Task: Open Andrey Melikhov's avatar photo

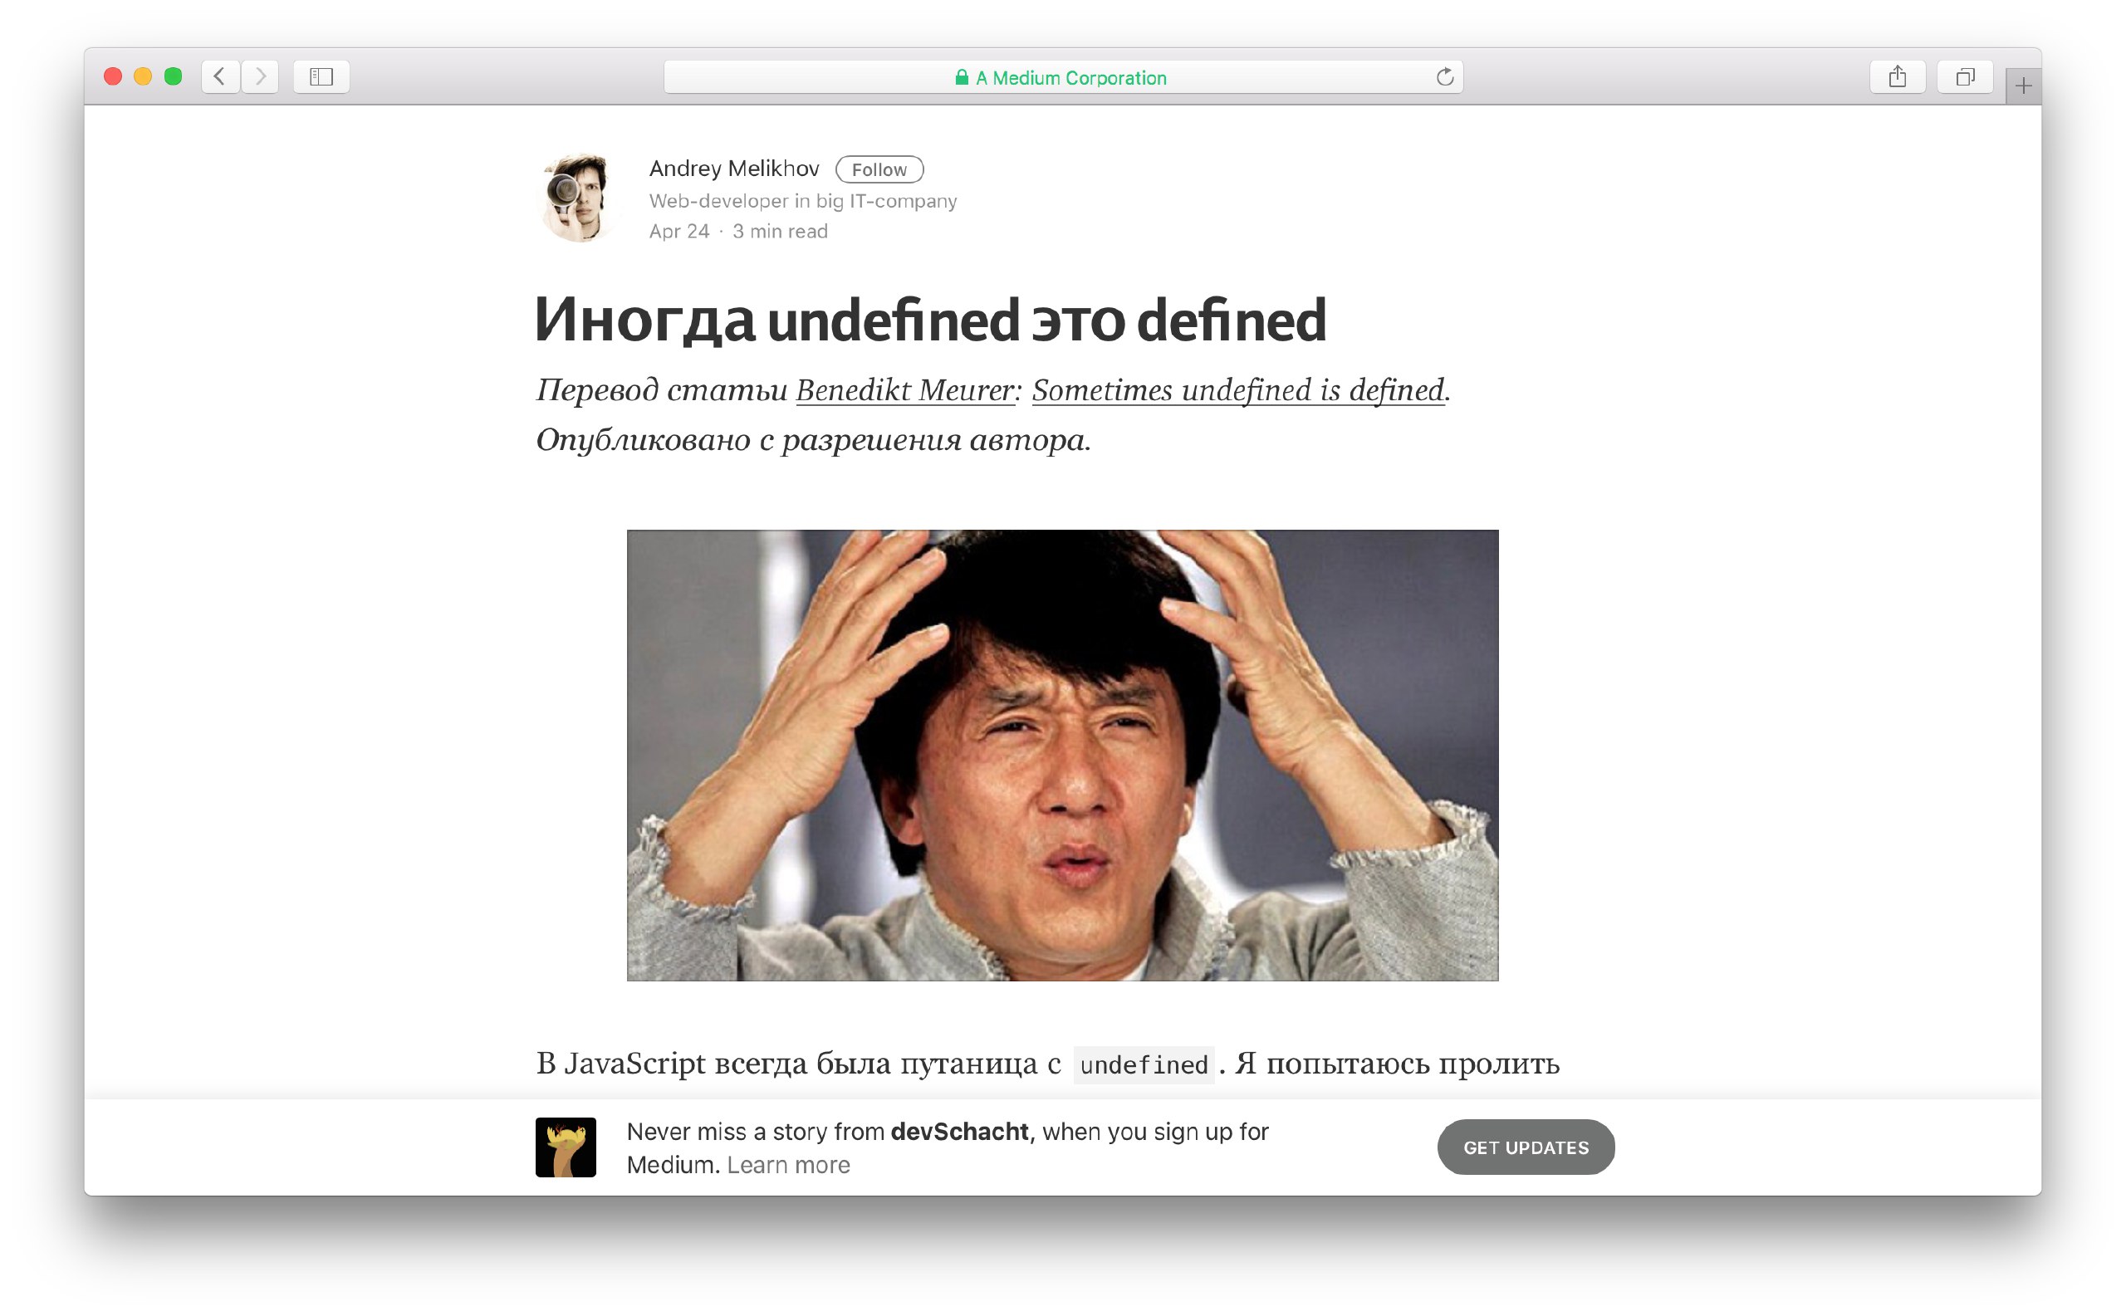Action: [579, 198]
